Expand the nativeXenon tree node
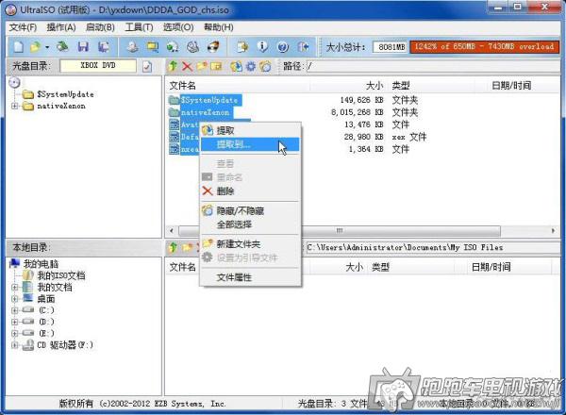Image resolution: width=566 pixels, height=415 pixels. coord(14,106)
